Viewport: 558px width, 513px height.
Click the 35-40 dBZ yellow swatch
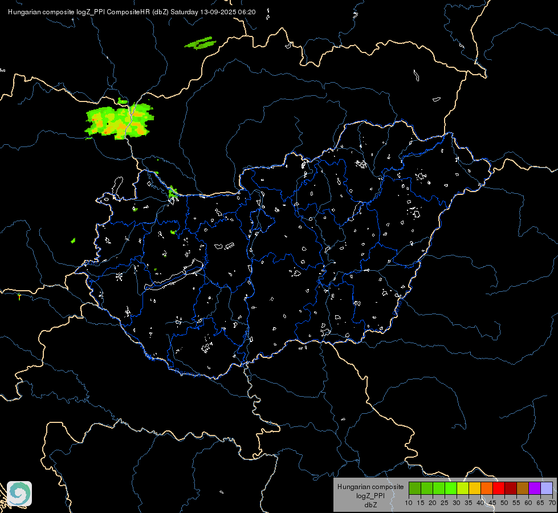[475, 488]
